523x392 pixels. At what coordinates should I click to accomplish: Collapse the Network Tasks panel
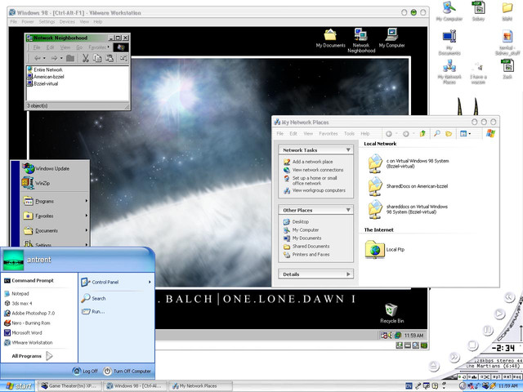(348, 150)
